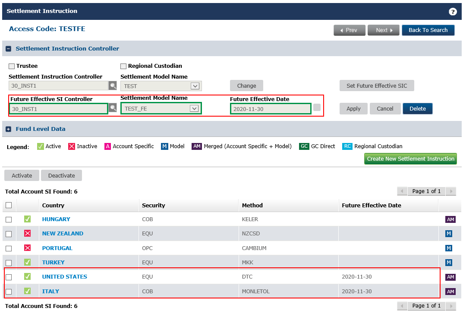The height and width of the screenshot is (314, 463).
Task: Open the HUNGARY country link
Action: pyautogui.click(x=56, y=219)
